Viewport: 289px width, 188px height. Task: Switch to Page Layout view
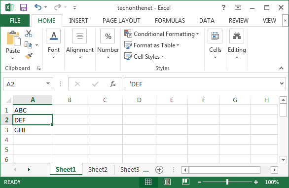(x=167, y=182)
